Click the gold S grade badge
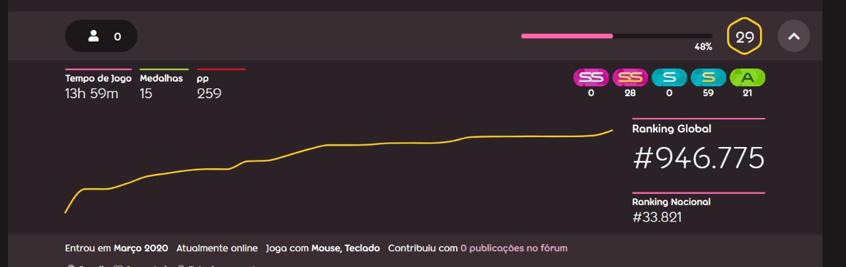This screenshot has width=846, height=267. pyautogui.click(x=708, y=78)
